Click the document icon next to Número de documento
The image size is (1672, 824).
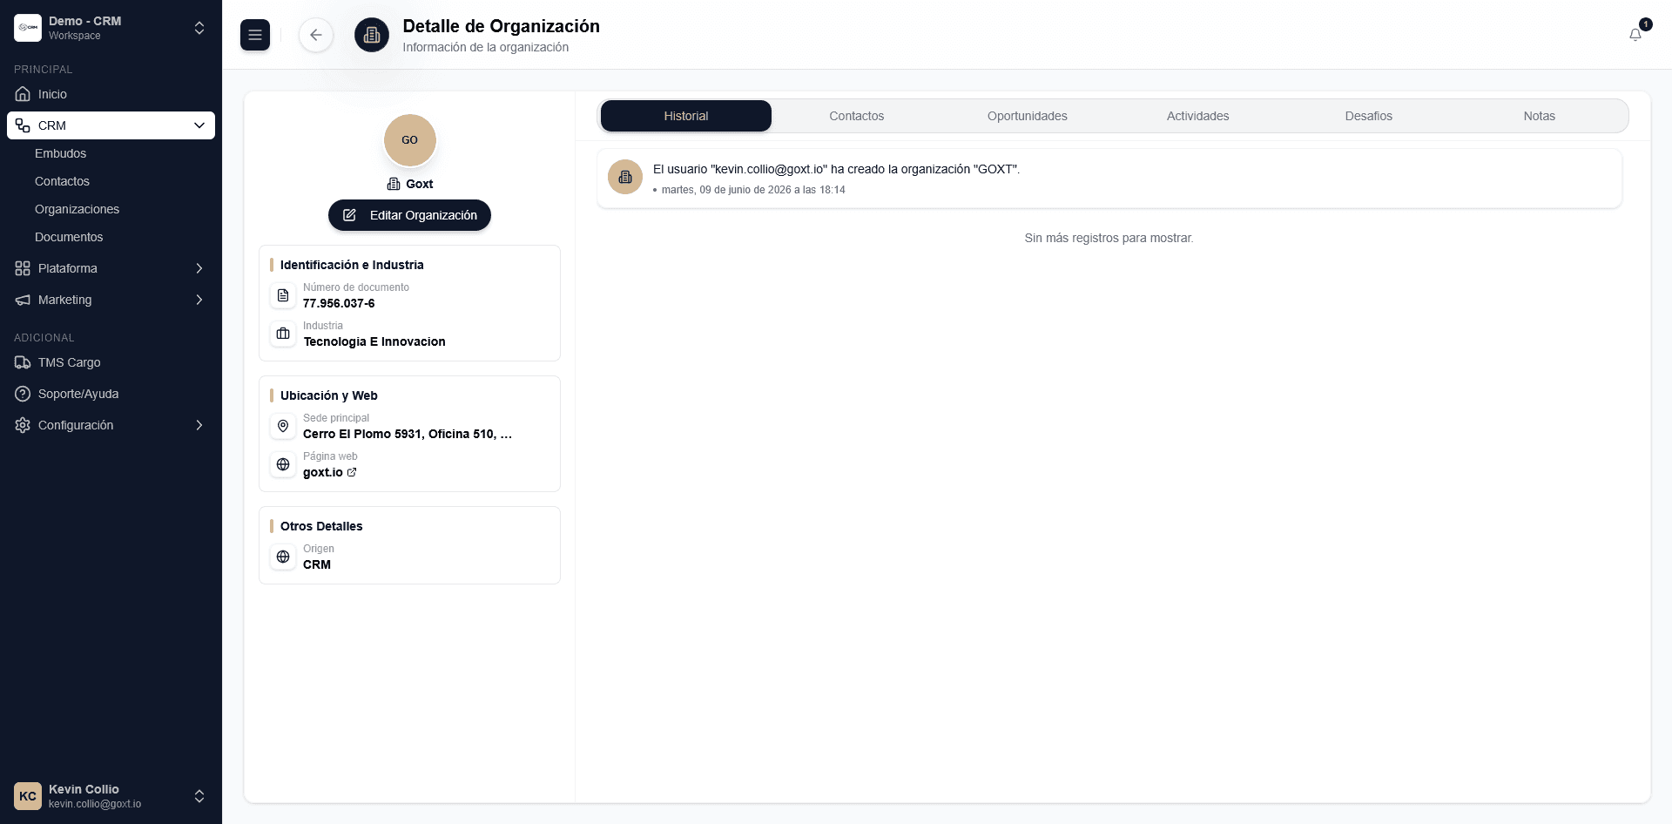click(x=283, y=295)
